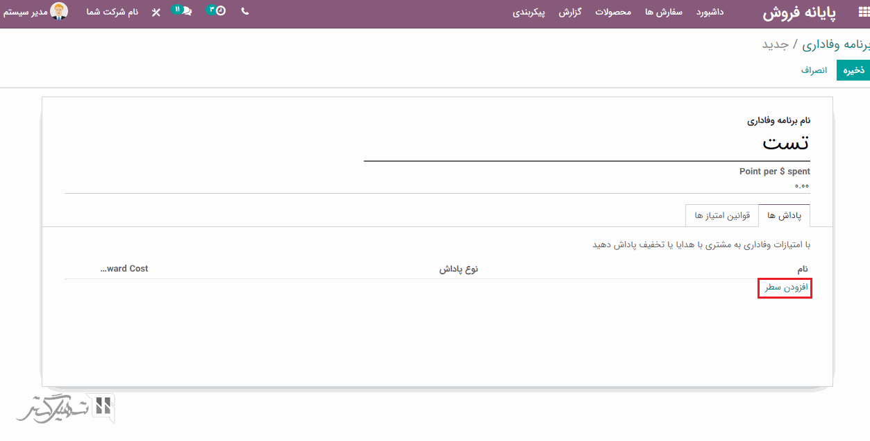The width and height of the screenshot is (870, 441).
Task: Open the سفارش ها menu
Action: [x=664, y=13]
